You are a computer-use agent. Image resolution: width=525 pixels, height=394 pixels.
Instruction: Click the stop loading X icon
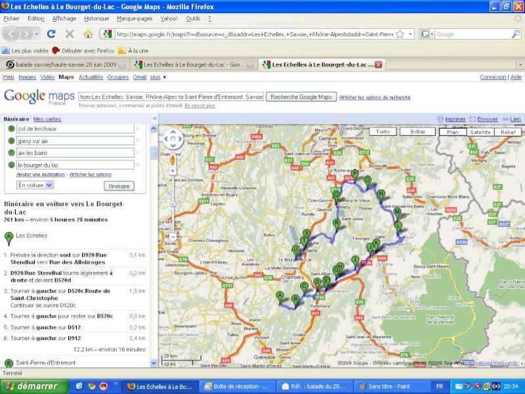coord(70,34)
